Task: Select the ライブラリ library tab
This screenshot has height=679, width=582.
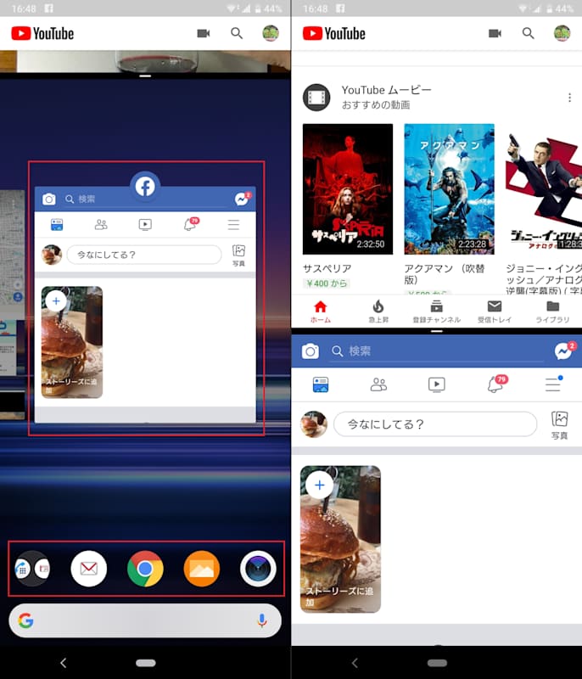Action: 552,311
